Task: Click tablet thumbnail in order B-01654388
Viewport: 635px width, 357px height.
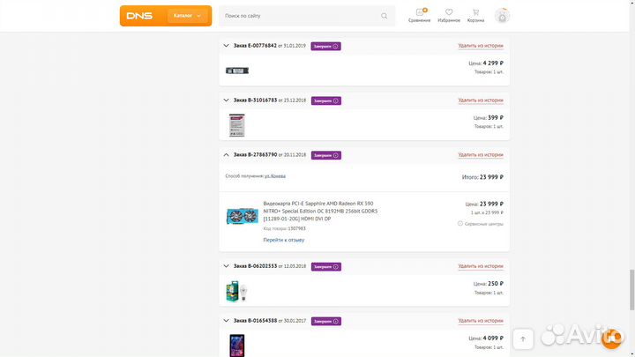Action: (237, 346)
